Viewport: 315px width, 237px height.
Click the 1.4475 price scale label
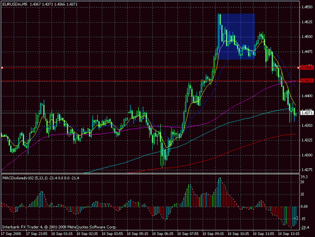click(x=307, y=52)
